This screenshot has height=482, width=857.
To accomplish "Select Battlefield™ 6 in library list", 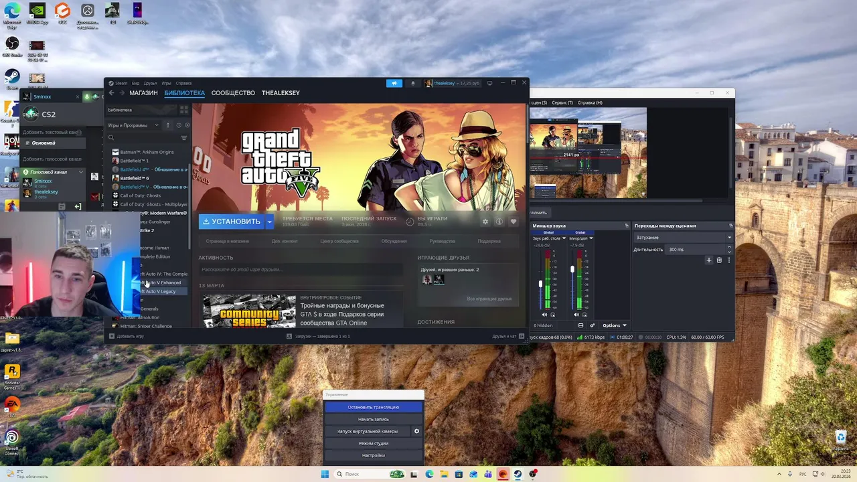I will click(135, 178).
